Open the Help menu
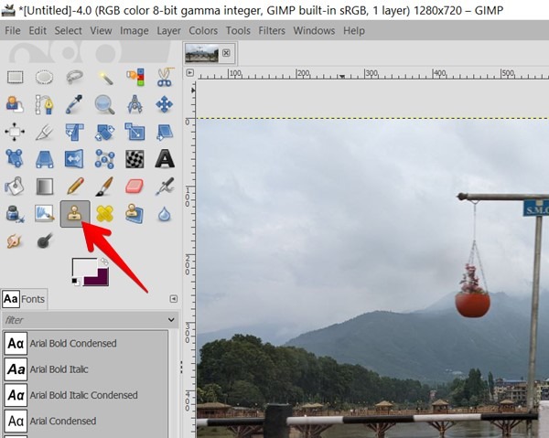 pos(354,31)
